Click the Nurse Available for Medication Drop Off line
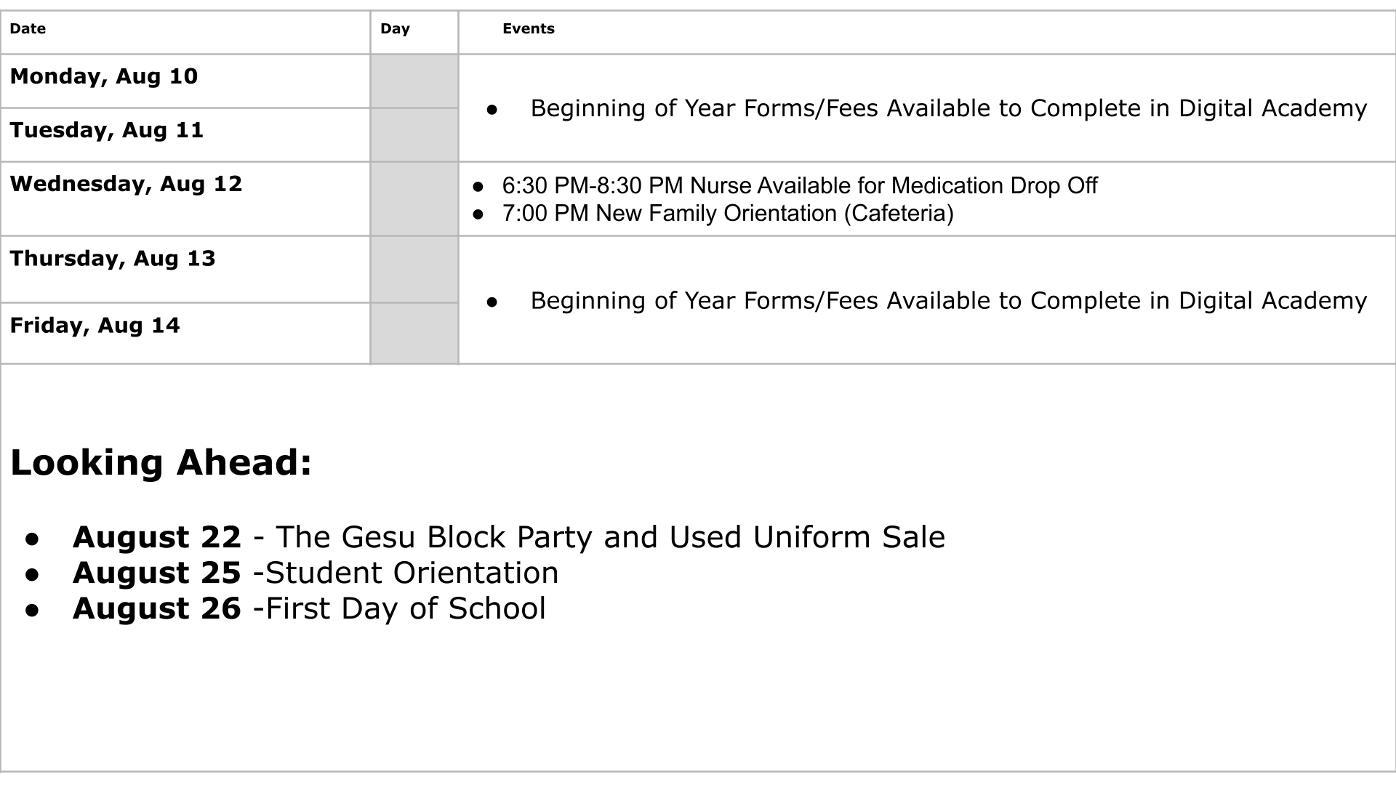Screen dimensions: 1396x785 click(800, 185)
